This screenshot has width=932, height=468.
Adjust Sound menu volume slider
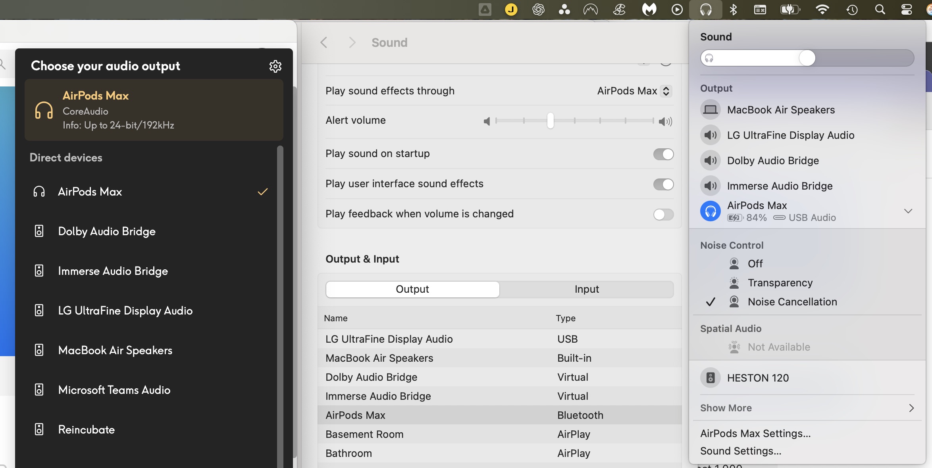pos(807,58)
